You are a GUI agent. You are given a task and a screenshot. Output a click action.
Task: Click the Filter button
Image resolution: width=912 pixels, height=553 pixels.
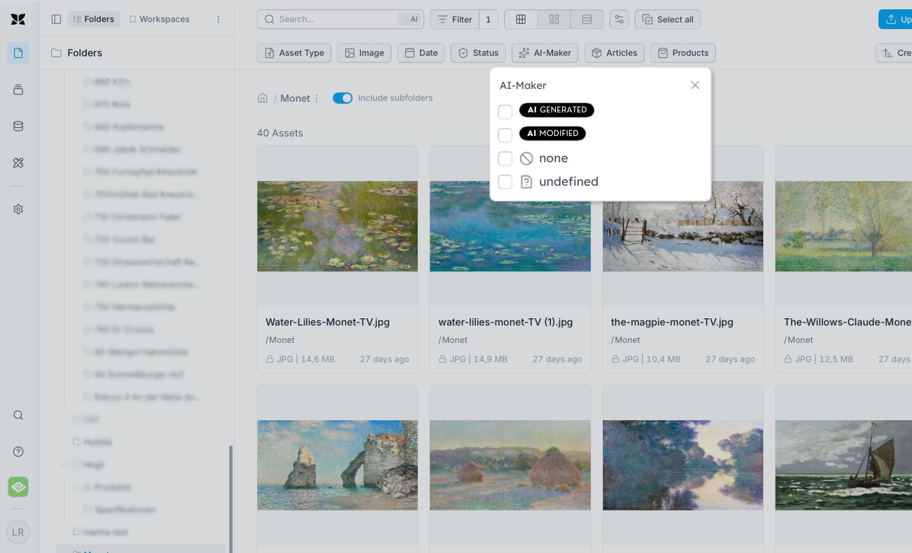455,19
